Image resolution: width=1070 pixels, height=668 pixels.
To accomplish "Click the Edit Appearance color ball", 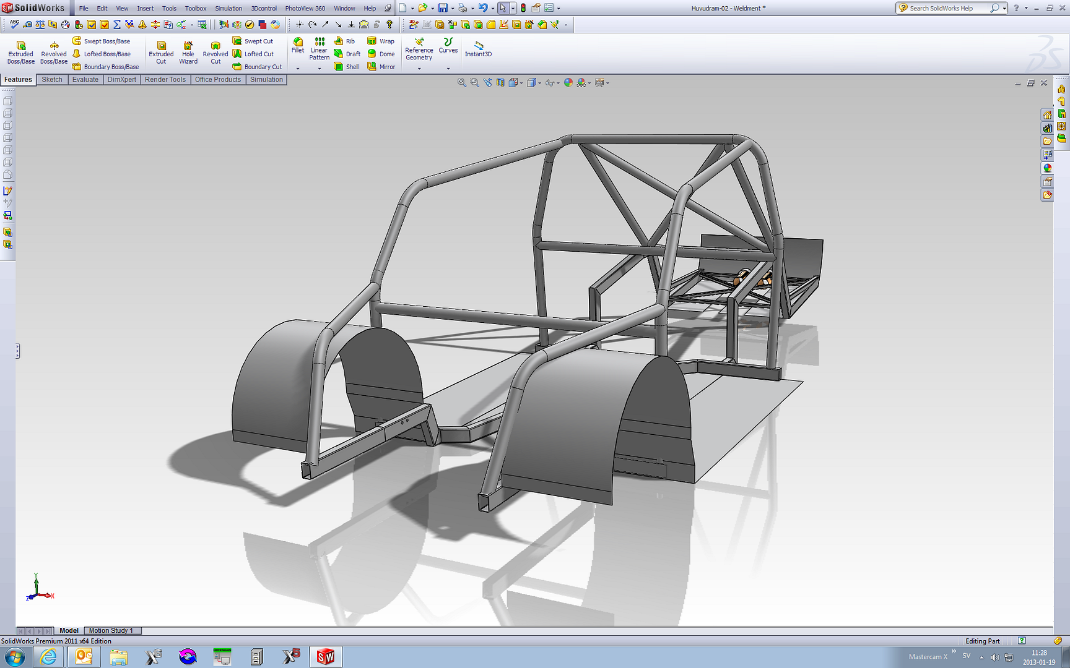I will (x=568, y=82).
